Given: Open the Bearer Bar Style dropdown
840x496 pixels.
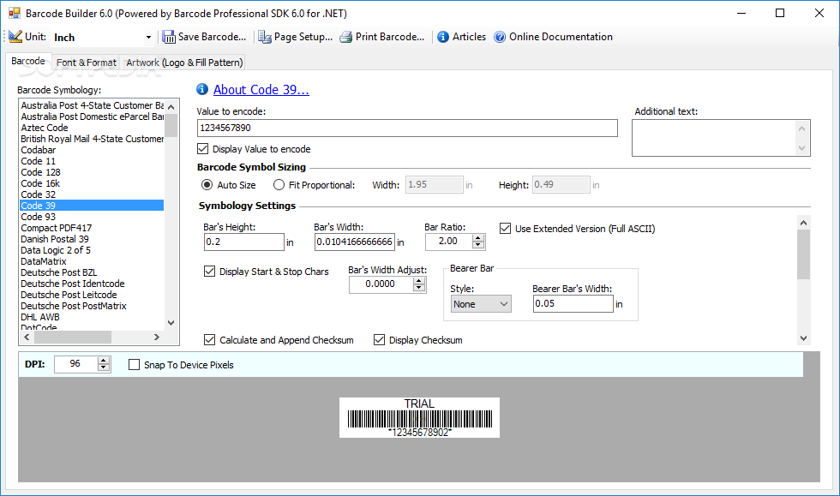Looking at the screenshot, I should point(481,304).
